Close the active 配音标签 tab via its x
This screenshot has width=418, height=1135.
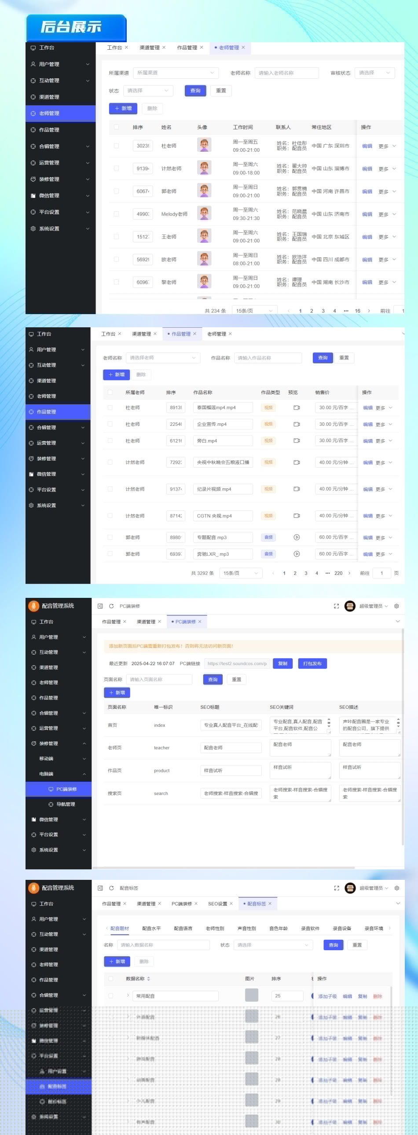tap(270, 903)
